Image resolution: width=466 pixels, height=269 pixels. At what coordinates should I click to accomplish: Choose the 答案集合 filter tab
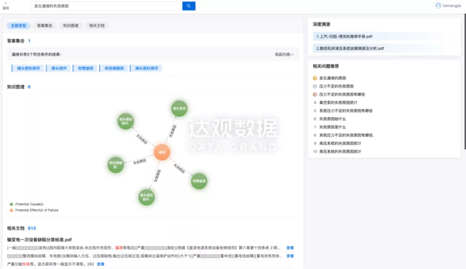coord(44,26)
